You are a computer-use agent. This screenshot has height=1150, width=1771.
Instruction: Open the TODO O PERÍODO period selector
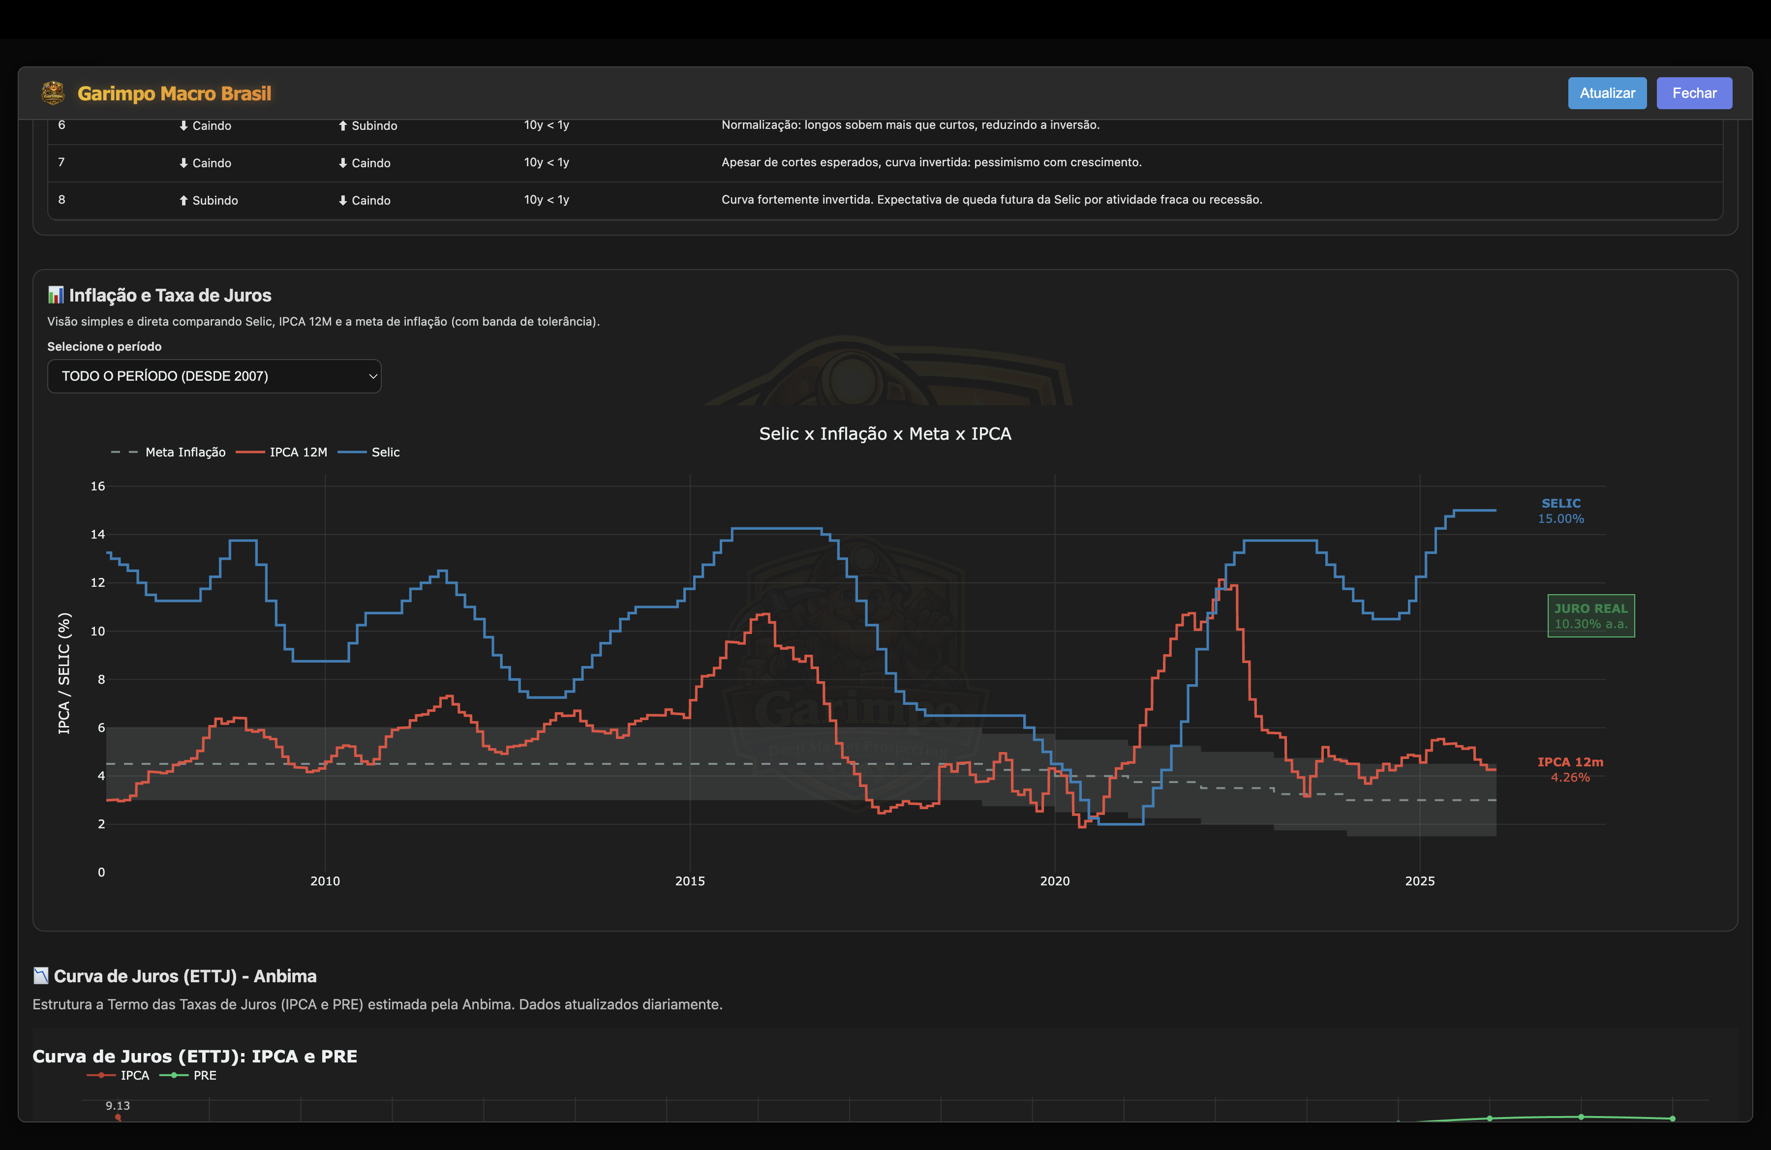coord(214,376)
